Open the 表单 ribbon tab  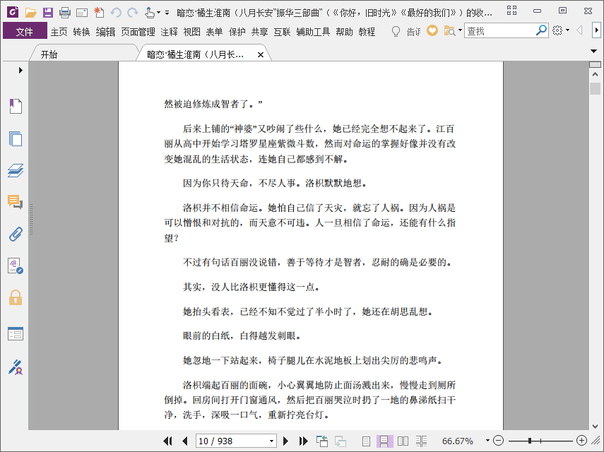214,32
